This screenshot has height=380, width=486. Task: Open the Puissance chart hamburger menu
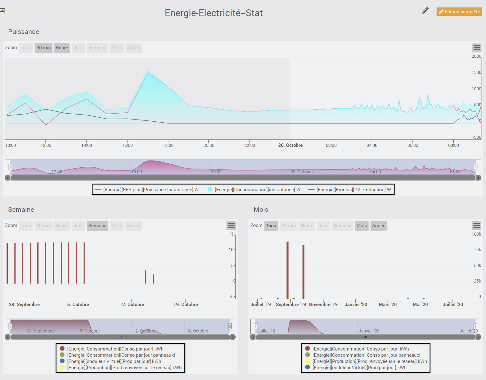click(x=477, y=48)
